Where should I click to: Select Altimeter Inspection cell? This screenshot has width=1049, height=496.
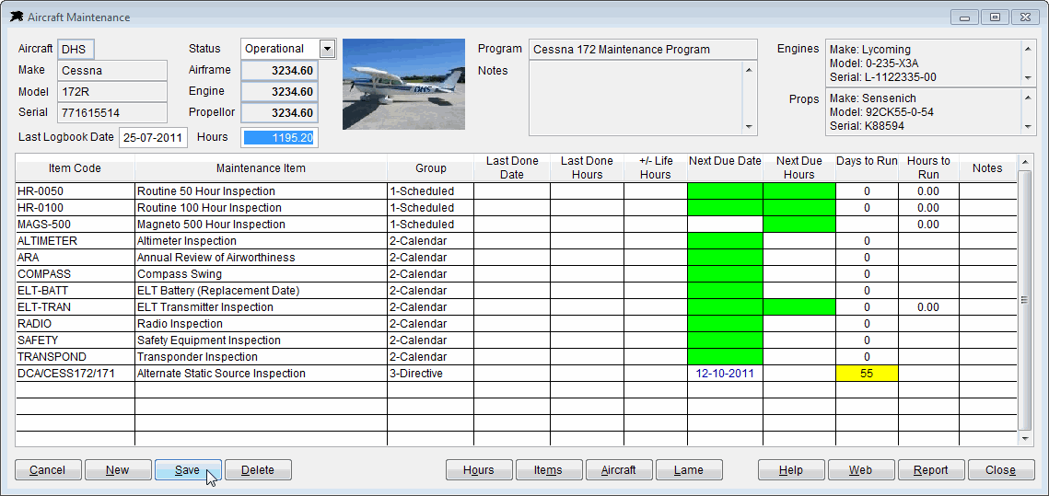click(261, 241)
